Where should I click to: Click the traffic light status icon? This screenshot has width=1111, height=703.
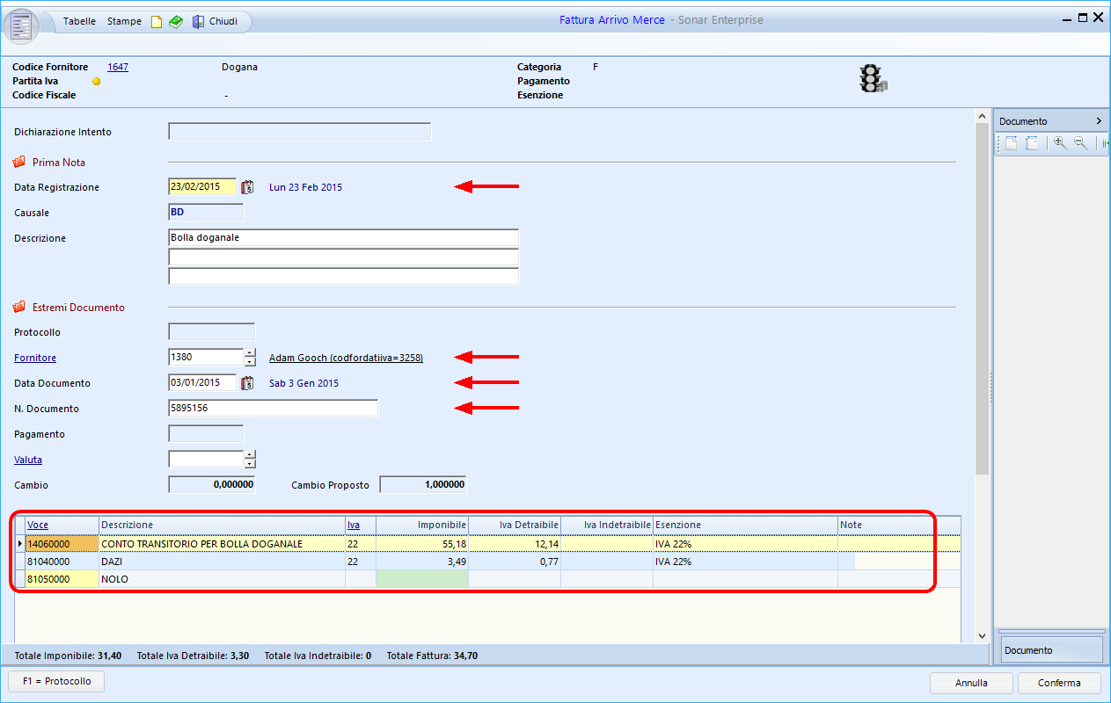coord(872,79)
